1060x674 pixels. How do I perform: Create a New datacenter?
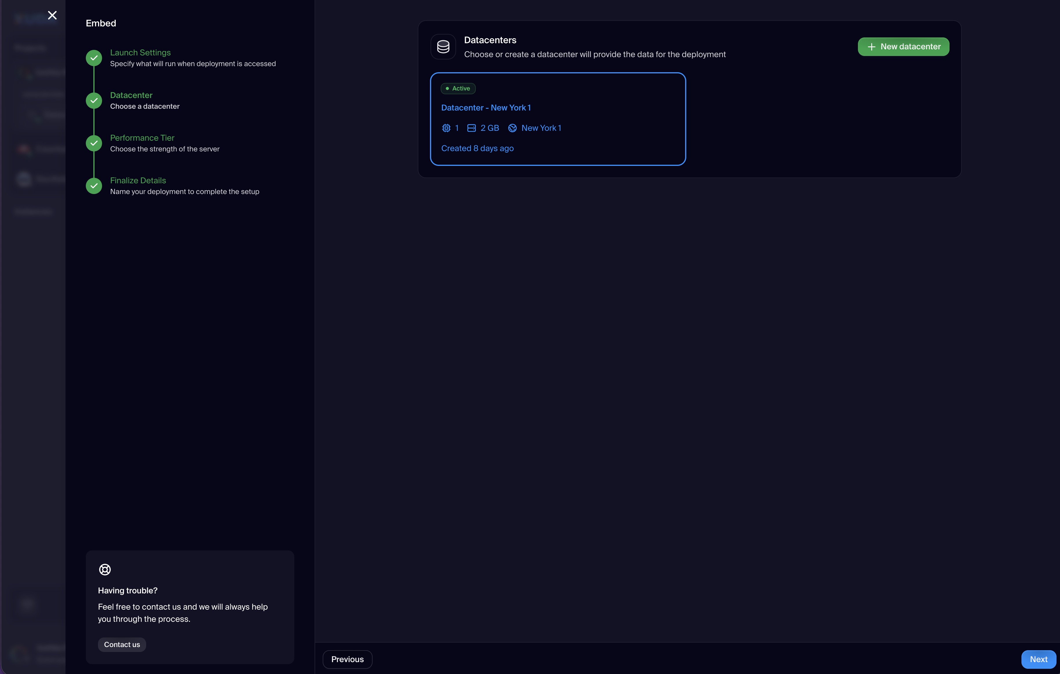(903, 47)
